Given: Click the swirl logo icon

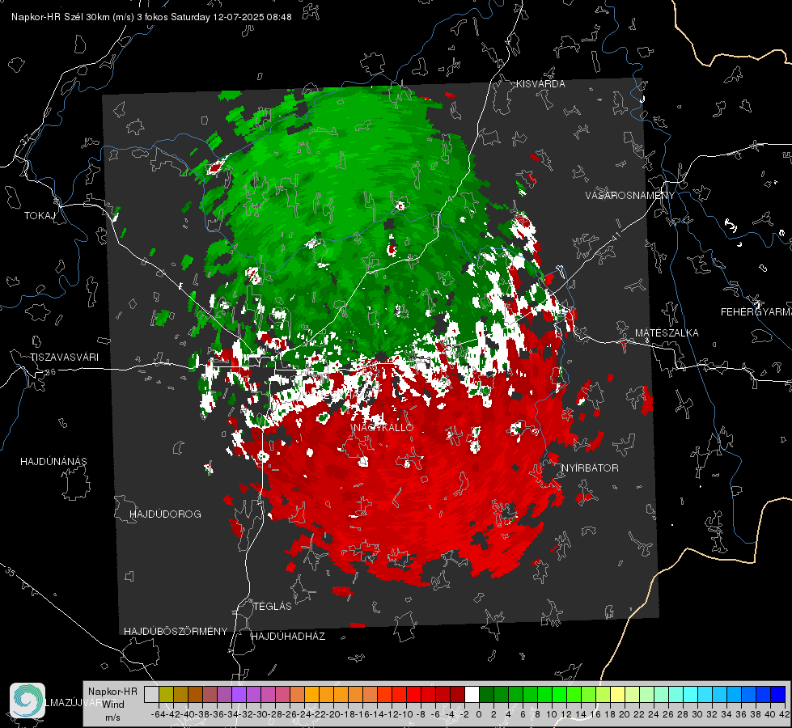Looking at the screenshot, I should tap(28, 700).
